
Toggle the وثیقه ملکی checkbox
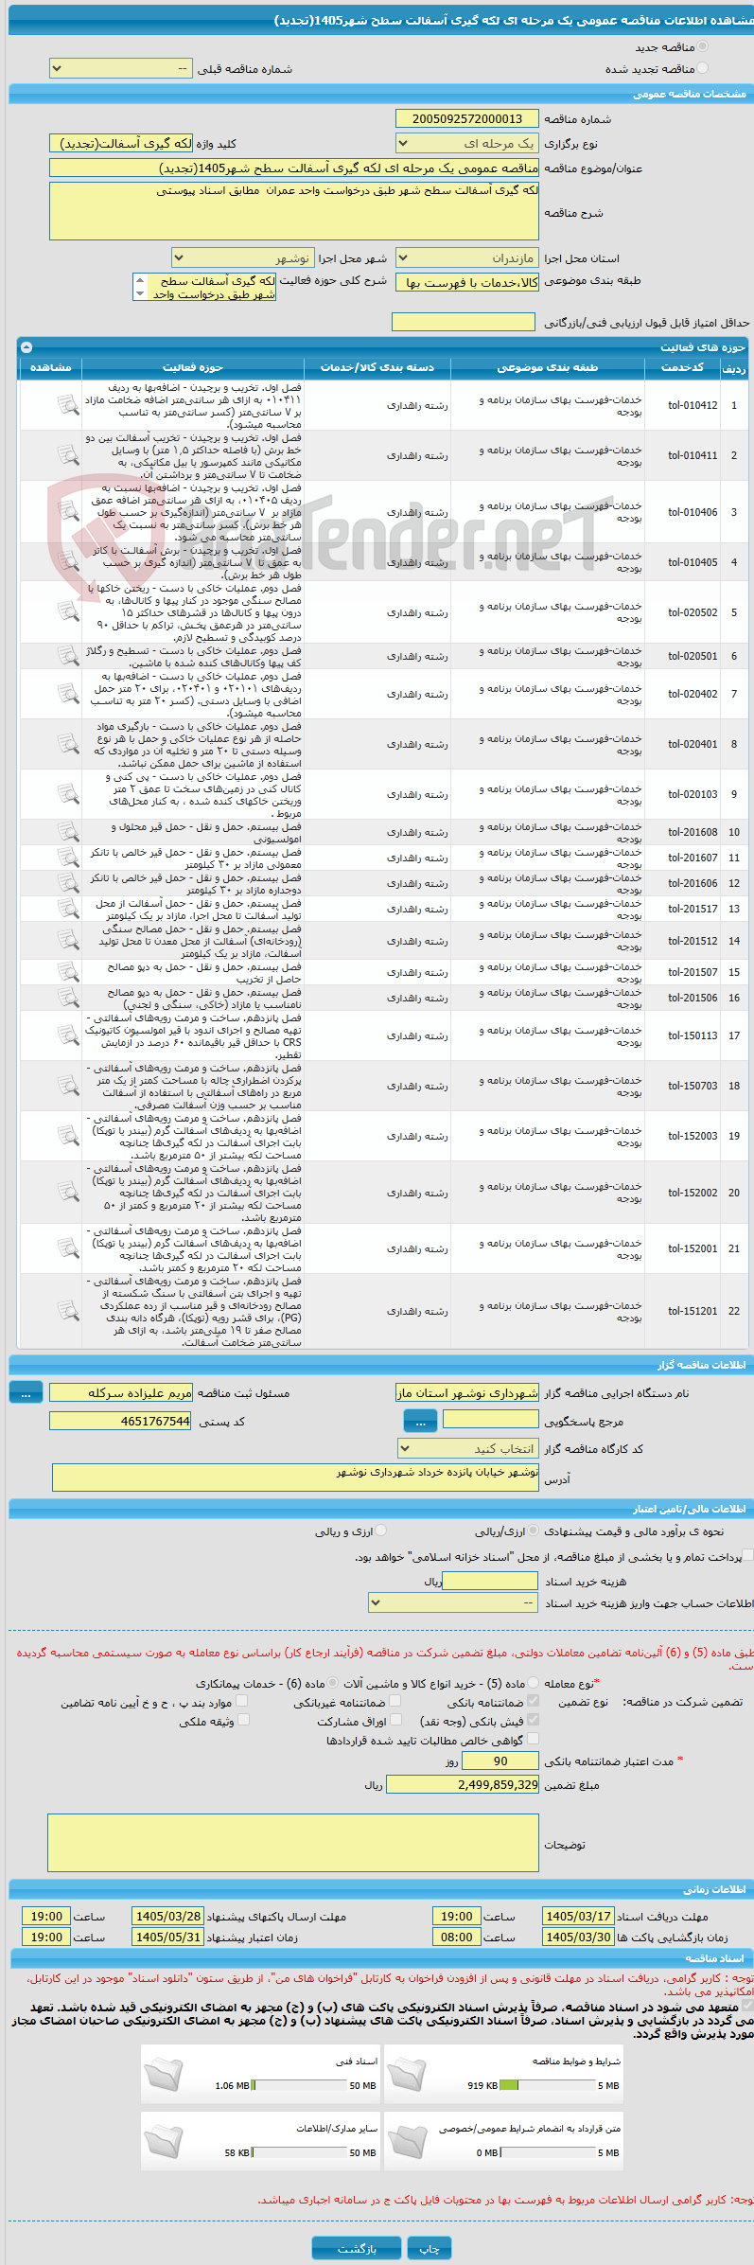coord(243,1721)
